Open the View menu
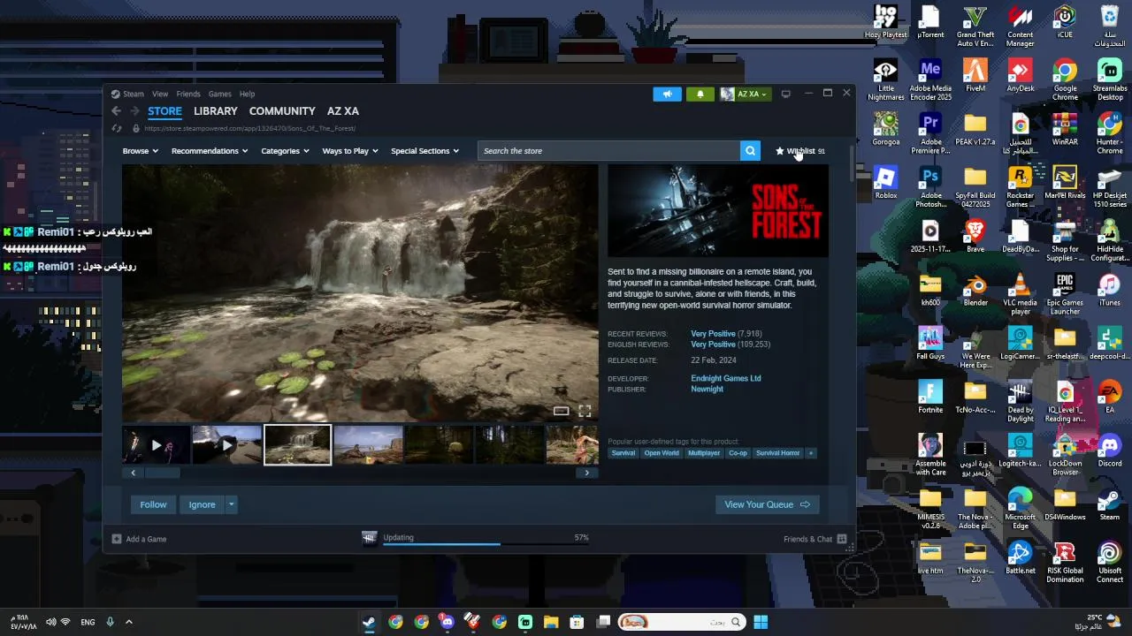Viewport: 1132px width, 636px height. pos(160,94)
